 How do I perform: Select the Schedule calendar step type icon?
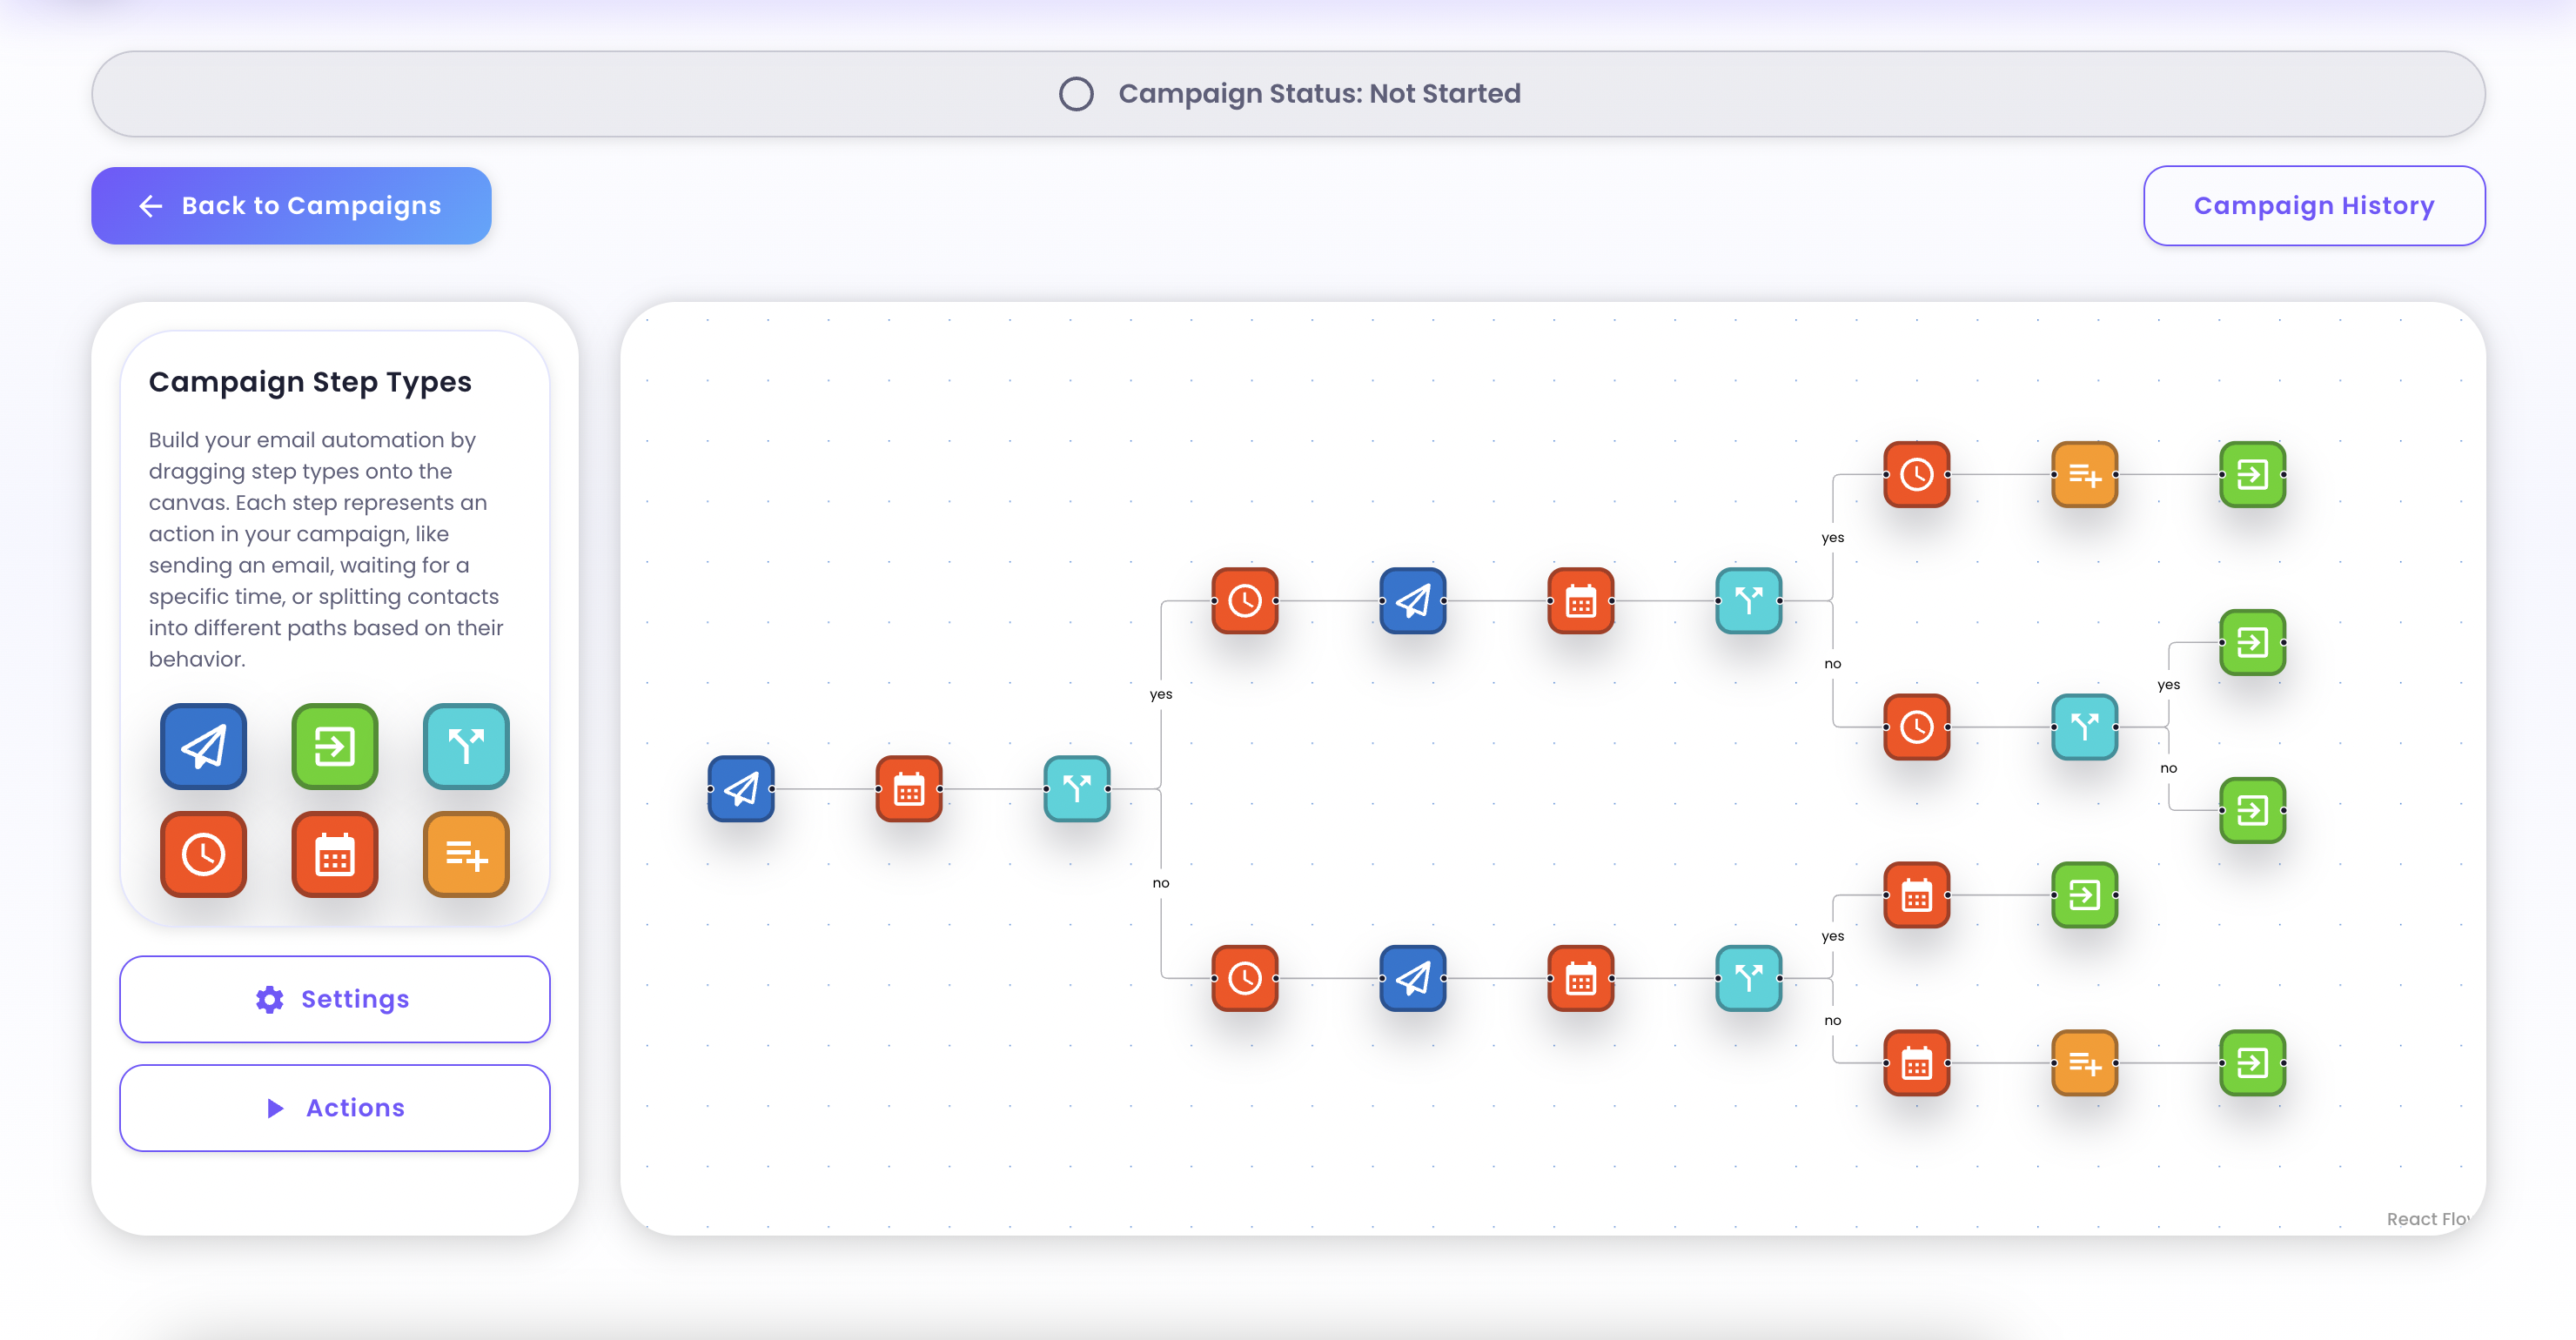(334, 855)
